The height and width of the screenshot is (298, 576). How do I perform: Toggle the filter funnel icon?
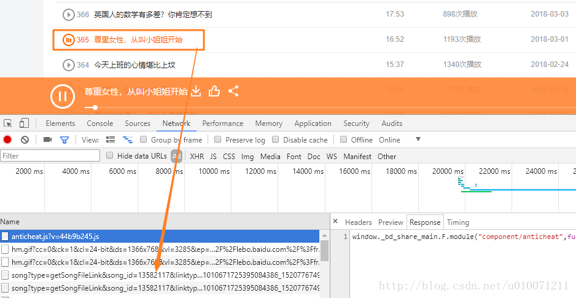coord(64,140)
